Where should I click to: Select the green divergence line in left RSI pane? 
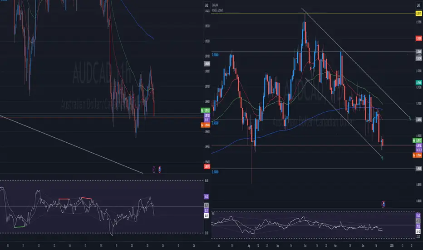pos(19,227)
